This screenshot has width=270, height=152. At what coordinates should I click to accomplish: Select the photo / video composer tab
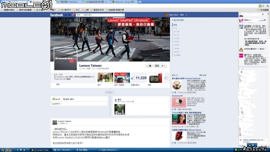pyautogui.click(x=68, y=99)
